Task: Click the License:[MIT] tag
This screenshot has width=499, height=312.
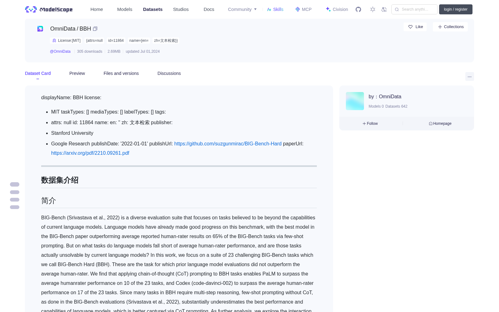Action: (66, 41)
